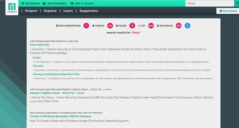Expand the dots handle before Project
The height and width of the screenshot is (128, 239).
tap(22, 11)
